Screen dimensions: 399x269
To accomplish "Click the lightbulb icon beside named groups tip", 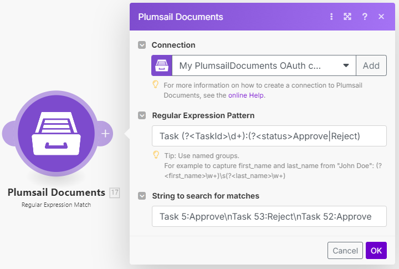I will [x=156, y=155].
